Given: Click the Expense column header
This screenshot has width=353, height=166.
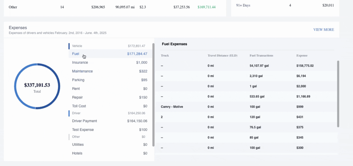Looking at the screenshot, I should (302, 56).
